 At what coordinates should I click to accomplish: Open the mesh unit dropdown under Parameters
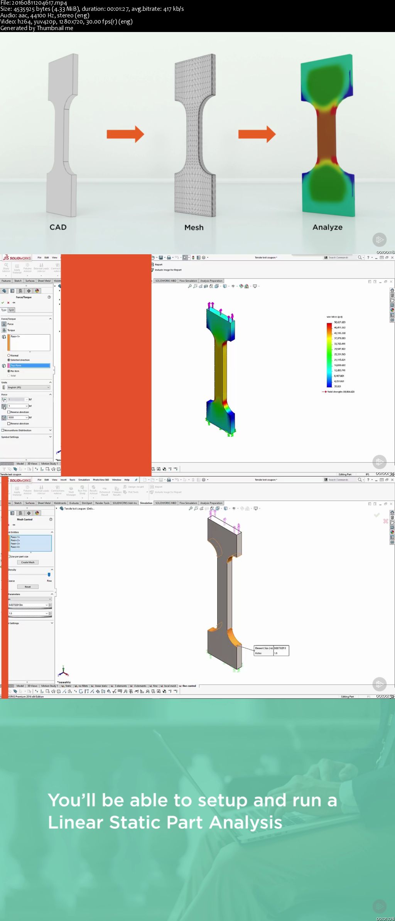tap(30, 599)
